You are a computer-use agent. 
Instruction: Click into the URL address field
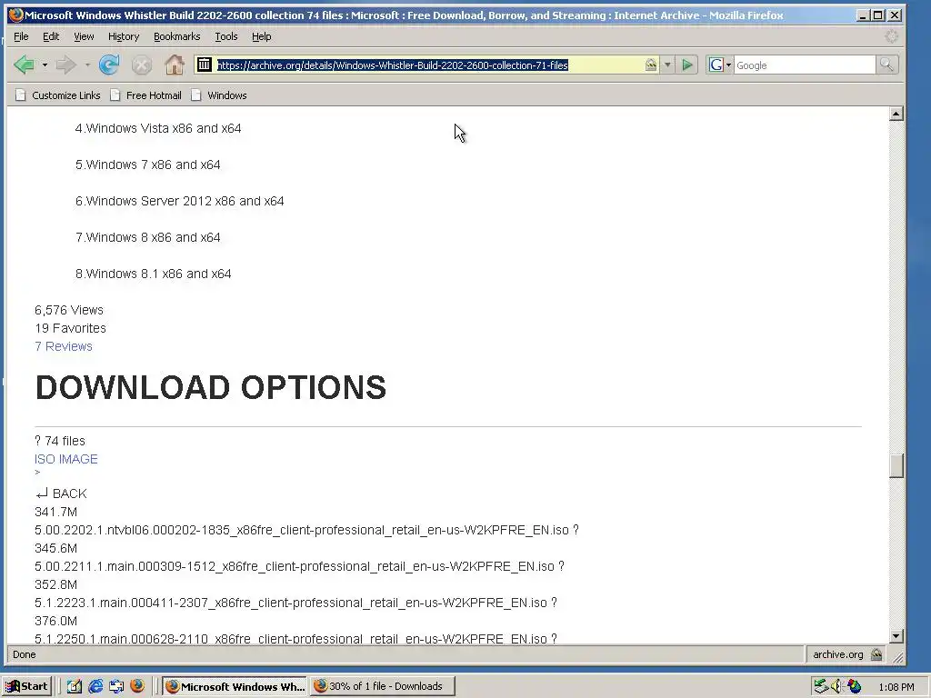[x=429, y=65]
